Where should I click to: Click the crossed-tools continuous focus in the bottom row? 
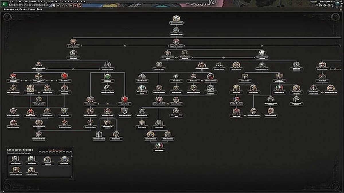[31, 170]
